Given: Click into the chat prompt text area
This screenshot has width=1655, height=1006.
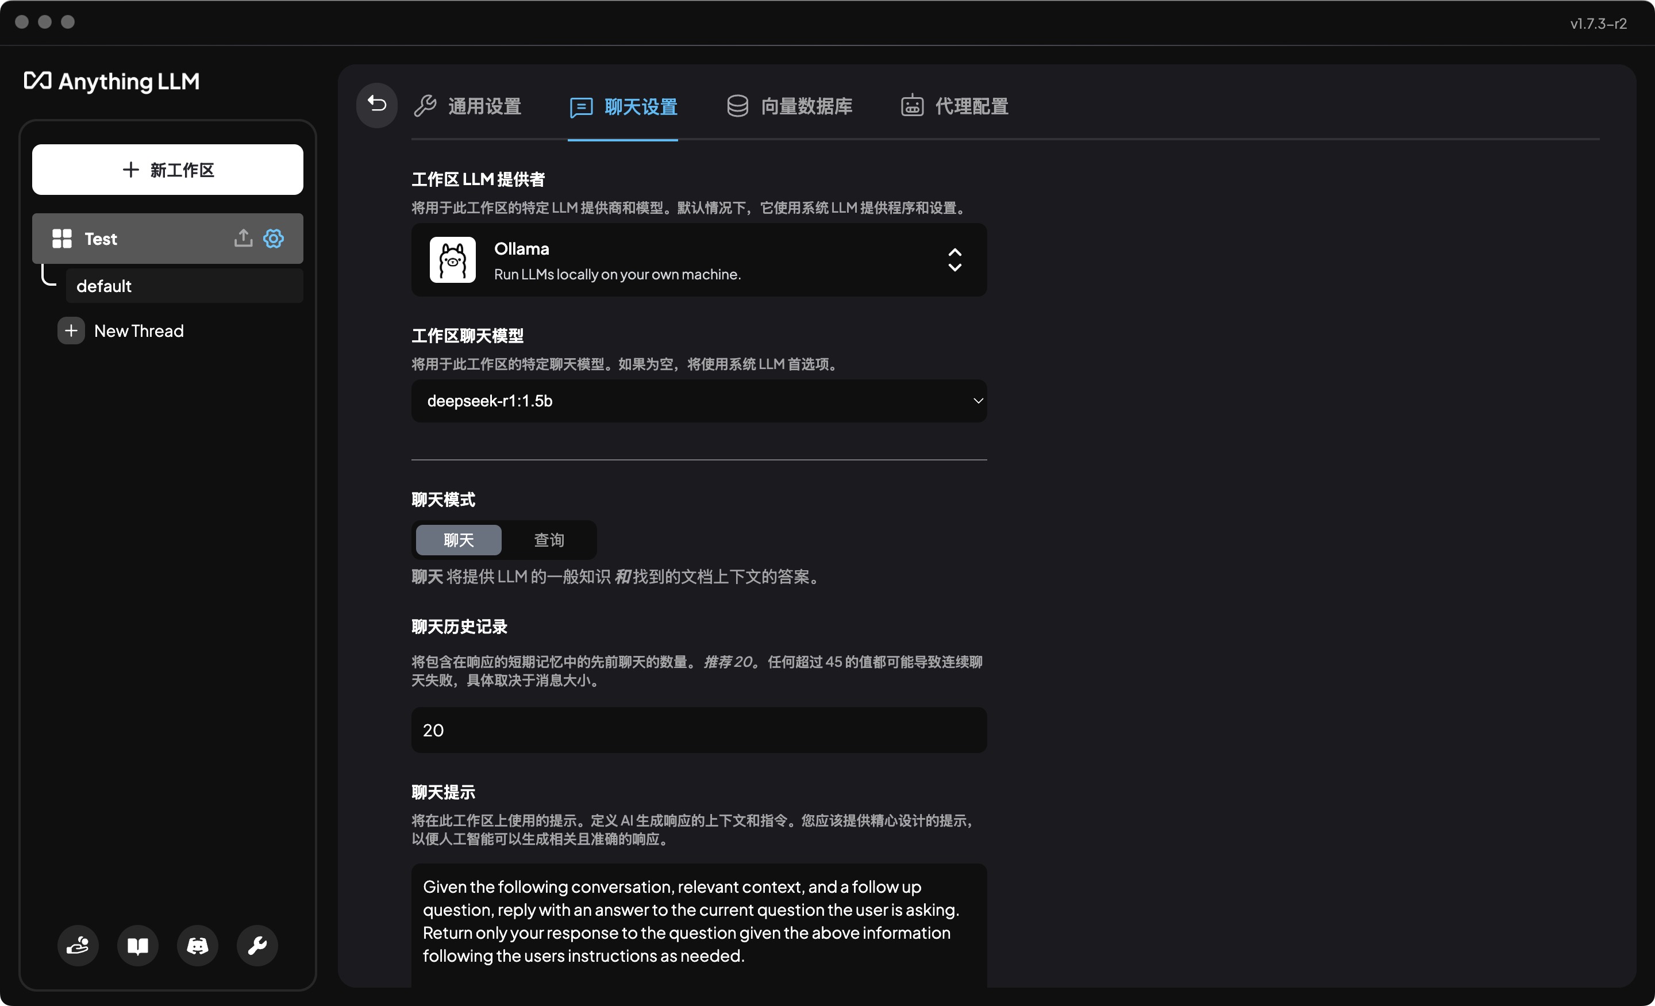Looking at the screenshot, I should (x=699, y=926).
